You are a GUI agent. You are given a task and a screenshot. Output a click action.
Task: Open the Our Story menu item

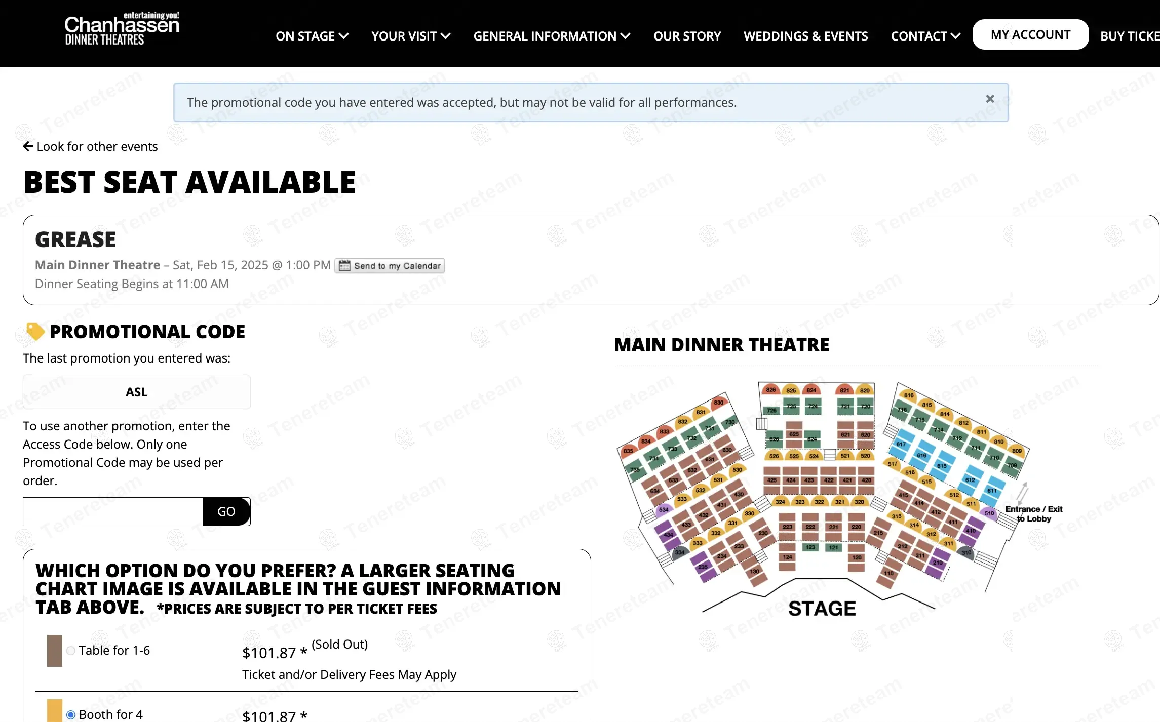tap(687, 36)
